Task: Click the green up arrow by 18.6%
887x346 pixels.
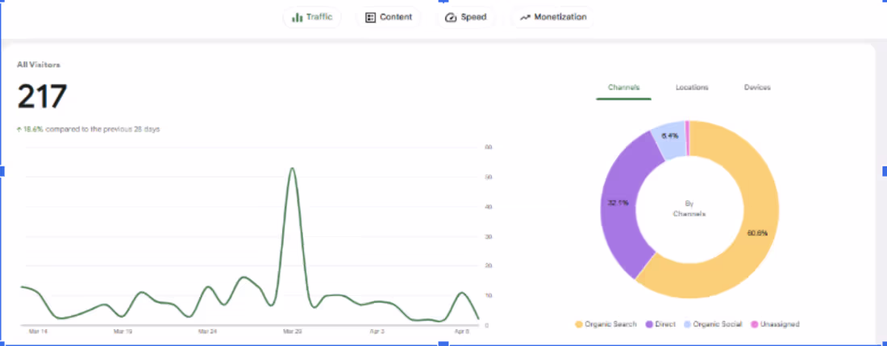Action: tap(19, 129)
